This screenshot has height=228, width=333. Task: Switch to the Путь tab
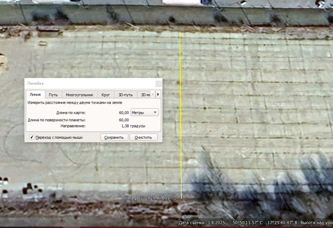53,95
